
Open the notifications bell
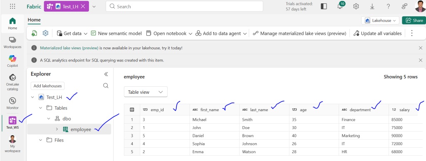340,6
